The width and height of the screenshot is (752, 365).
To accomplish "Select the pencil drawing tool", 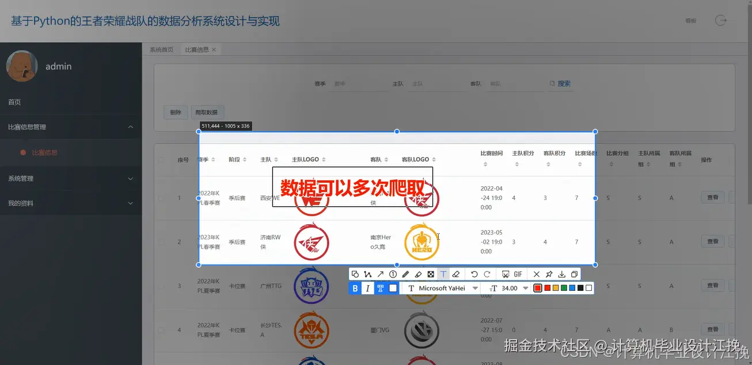I will [406, 274].
